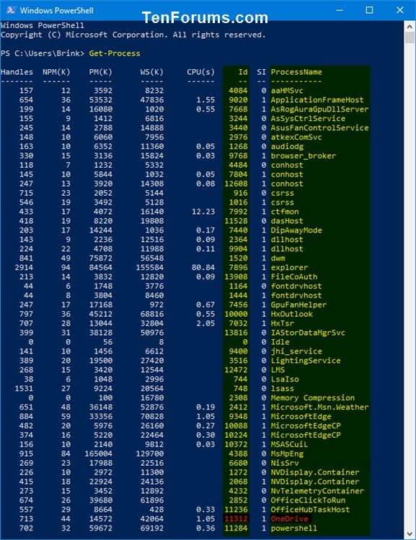Click the Id column header
416x540 pixels.
(x=243, y=72)
